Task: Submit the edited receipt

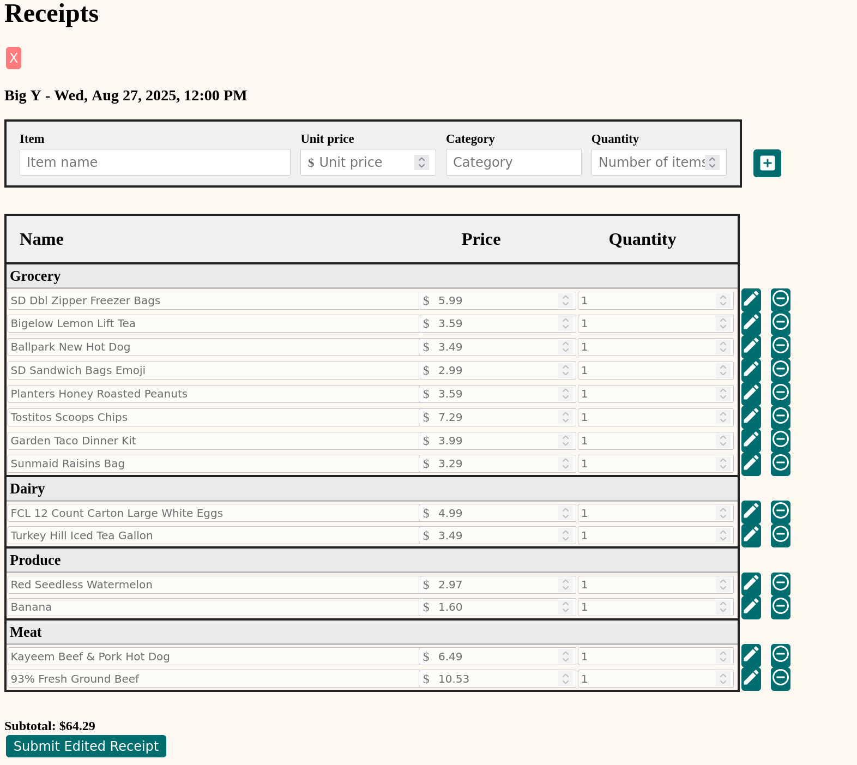Action: pyautogui.click(x=86, y=746)
